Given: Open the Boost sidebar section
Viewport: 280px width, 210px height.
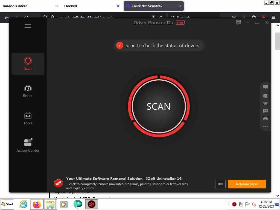Looking at the screenshot, I should (x=28, y=91).
